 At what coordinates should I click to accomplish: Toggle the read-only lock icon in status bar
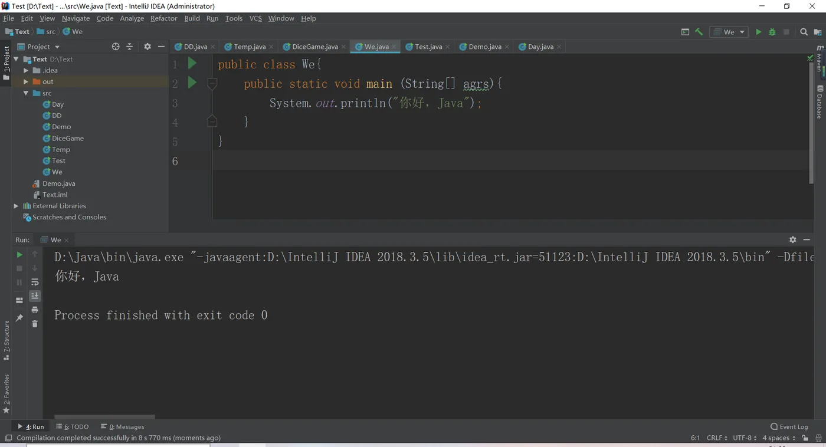pos(805,438)
